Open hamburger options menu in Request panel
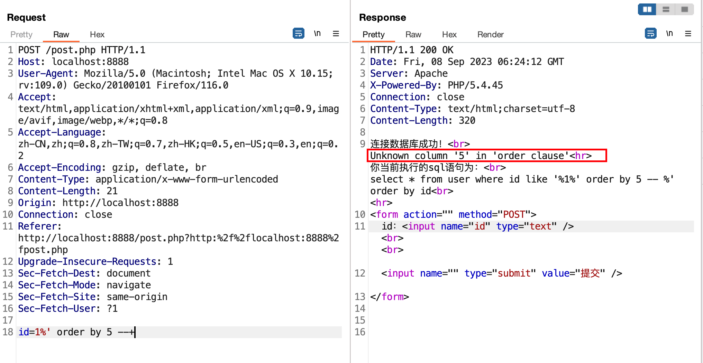The width and height of the screenshot is (703, 363). (x=336, y=34)
